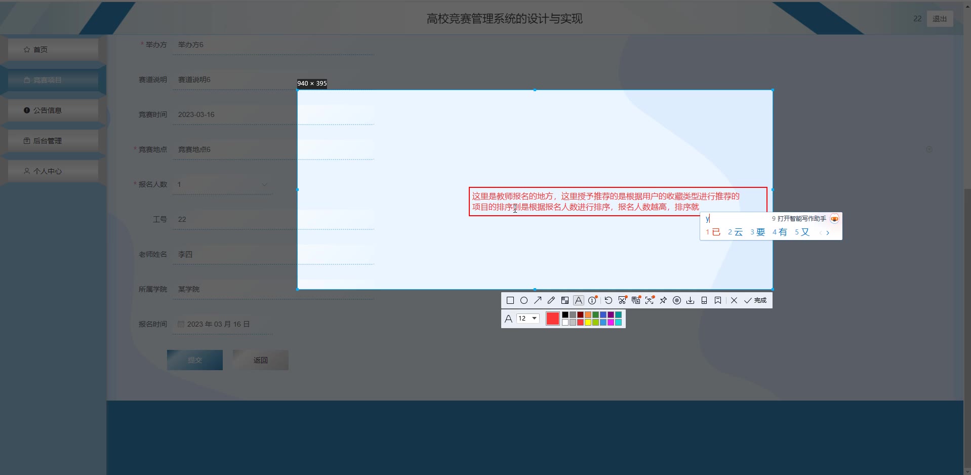The height and width of the screenshot is (475, 971).
Task: Undo the last annotation
Action: 609,300
